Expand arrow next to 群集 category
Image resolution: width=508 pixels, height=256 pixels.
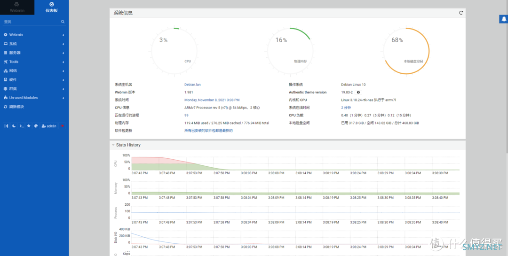coord(63,89)
